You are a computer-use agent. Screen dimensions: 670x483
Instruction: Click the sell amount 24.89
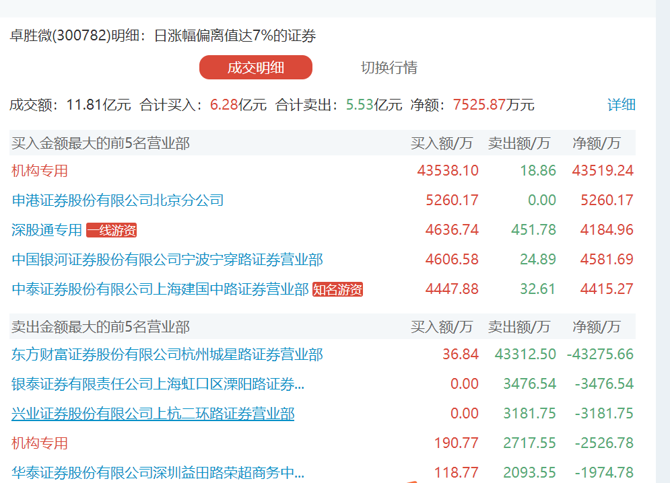tap(538, 259)
